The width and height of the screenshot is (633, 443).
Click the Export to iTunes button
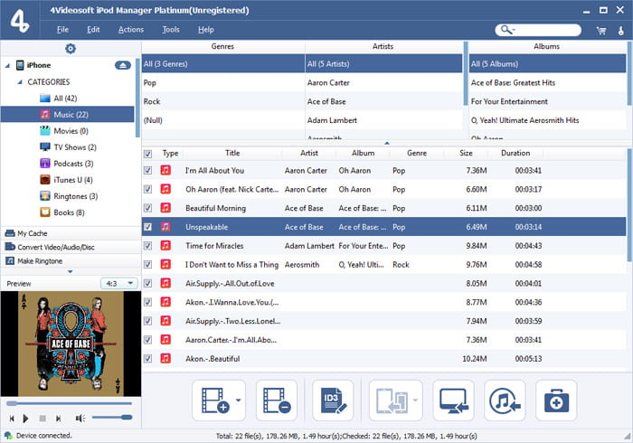click(505, 401)
